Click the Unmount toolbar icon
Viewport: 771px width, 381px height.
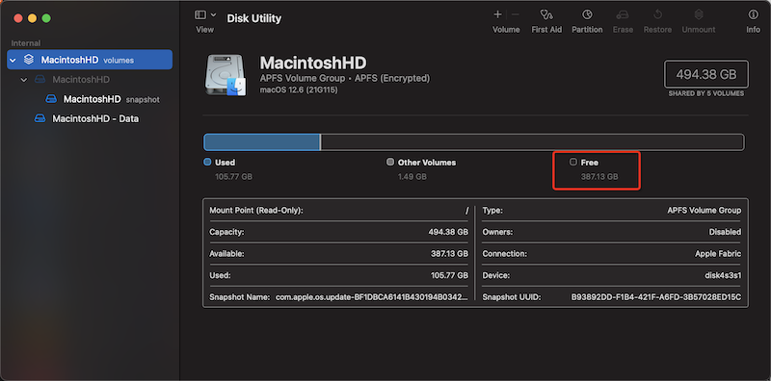click(698, 14)
